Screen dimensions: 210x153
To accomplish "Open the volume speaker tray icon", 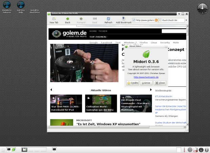I will click(201, 150).
